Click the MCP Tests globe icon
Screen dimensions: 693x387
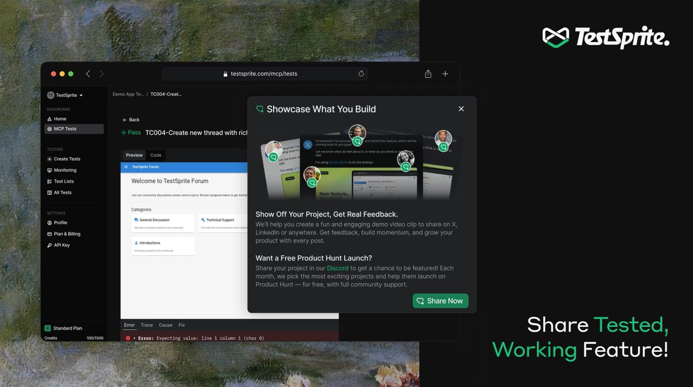point(49,129)
